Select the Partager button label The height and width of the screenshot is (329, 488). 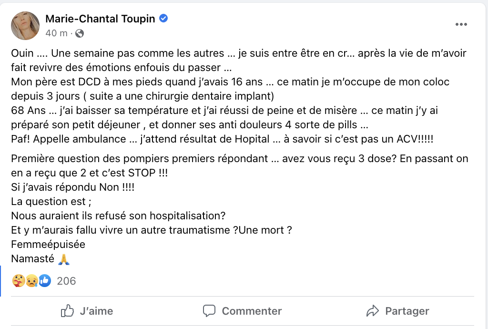tap(407, 311)
